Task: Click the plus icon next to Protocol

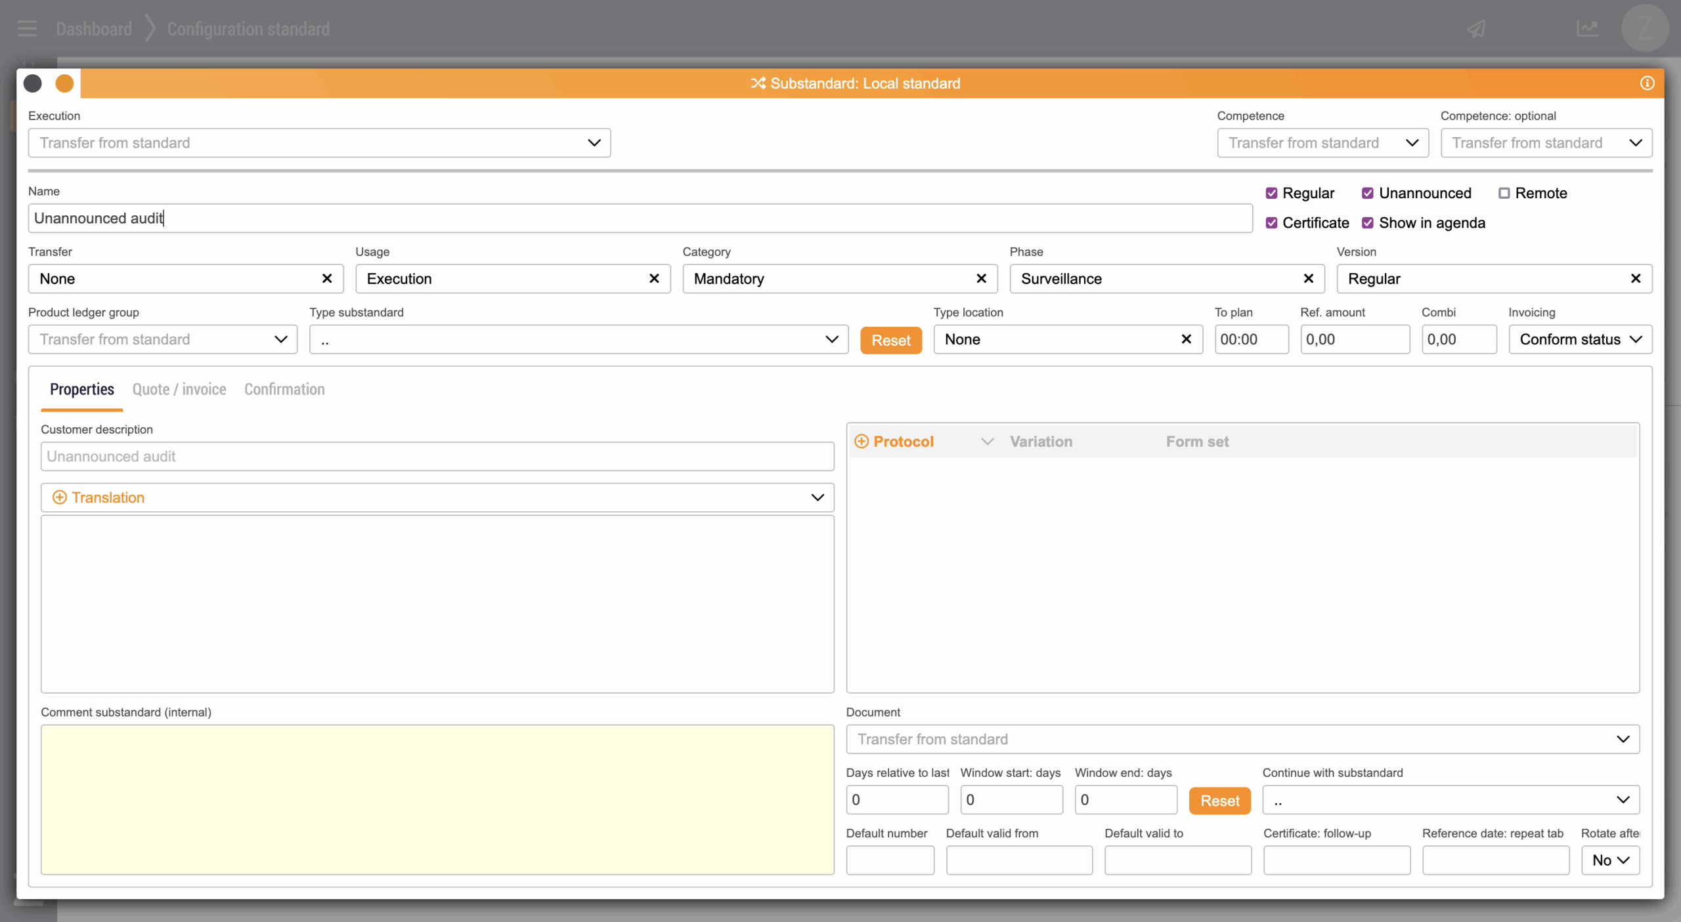Action: coord(862,442)
